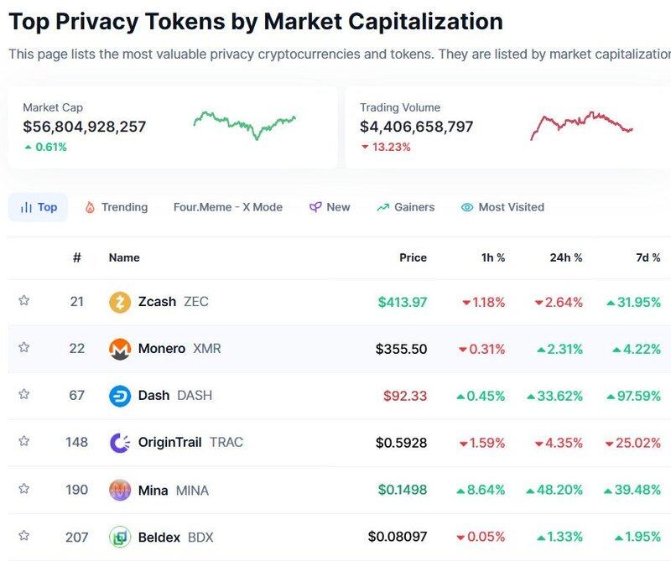The image size is (671, 561).
Task: Sort the table by Price column
Action: point(413,257)
